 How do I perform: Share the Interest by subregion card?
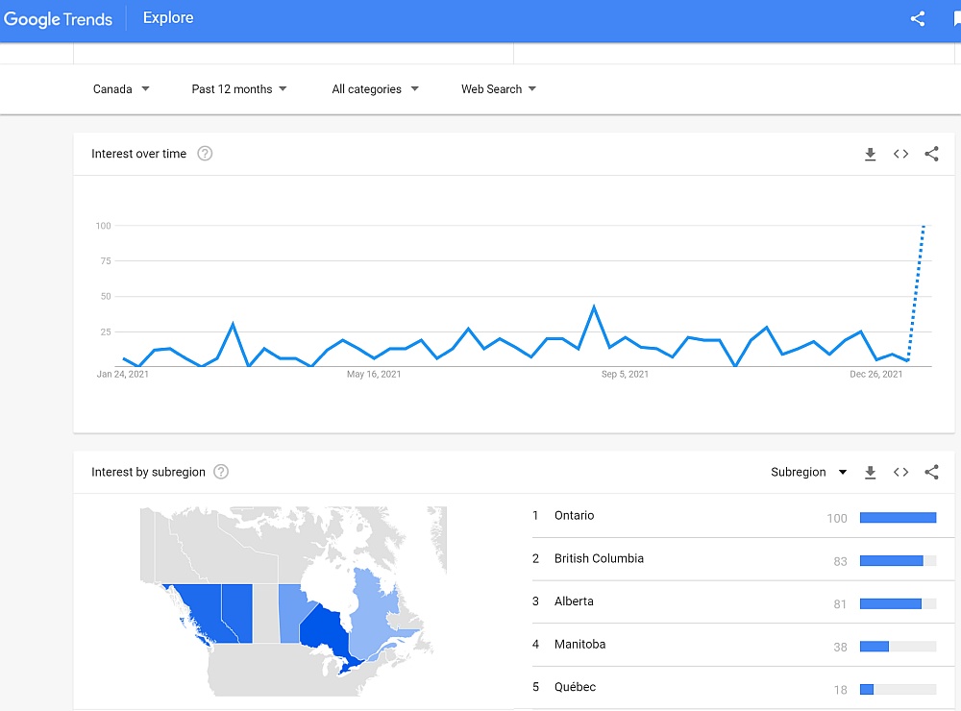pyautogui.click(x=931, y=472)
